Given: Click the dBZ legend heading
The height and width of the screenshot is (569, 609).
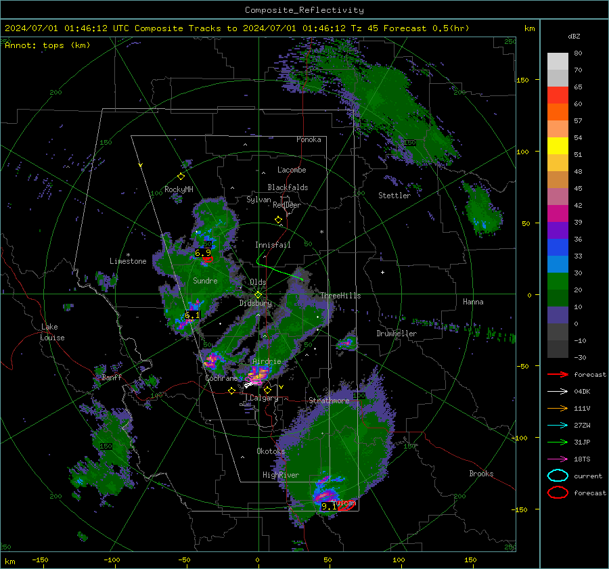Looking at the screenshot, I should pyautogui.click(x=574, y=36).
